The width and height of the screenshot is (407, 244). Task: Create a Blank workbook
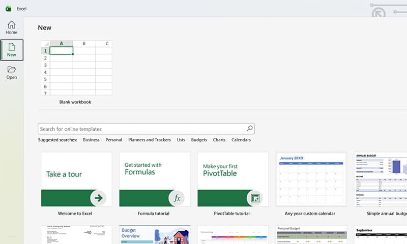point(77,68)
